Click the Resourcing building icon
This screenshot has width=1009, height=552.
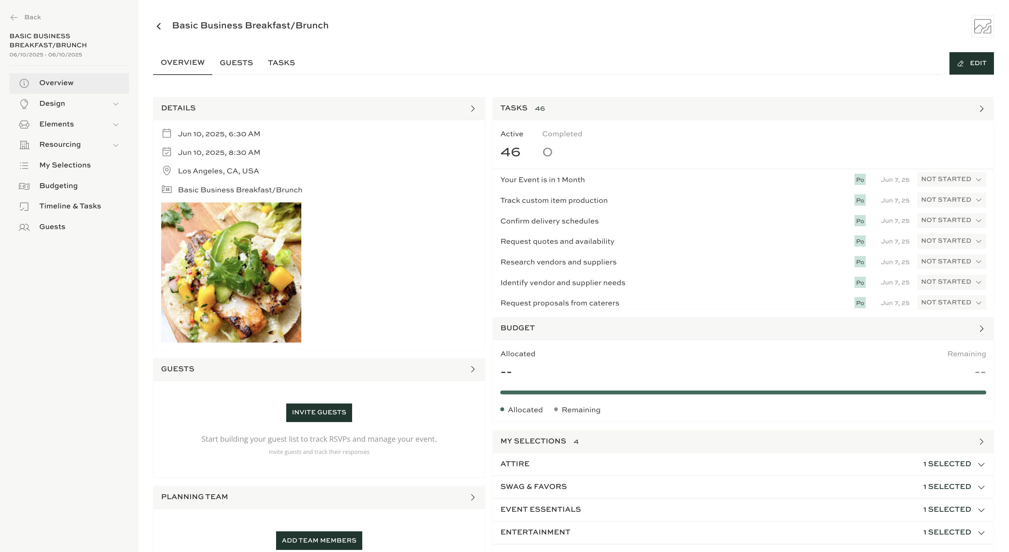click(x=24, y=145)
